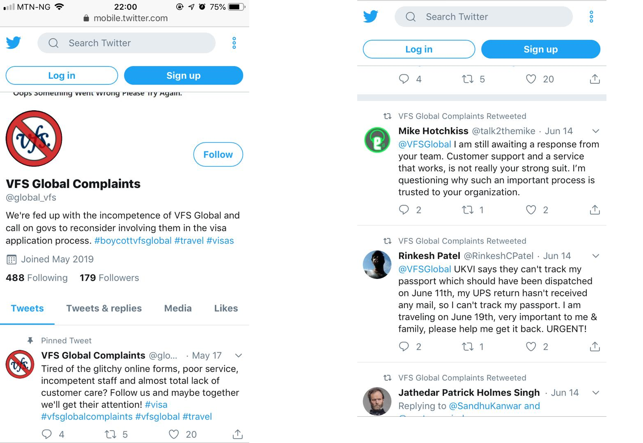Retweet Mike Hotchkiss's tweet
The image size is (643, 443).
coord(468,210)
